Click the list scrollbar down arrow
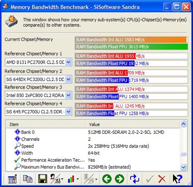The height and width of the screenshot is (187, 193). point(183,167)
